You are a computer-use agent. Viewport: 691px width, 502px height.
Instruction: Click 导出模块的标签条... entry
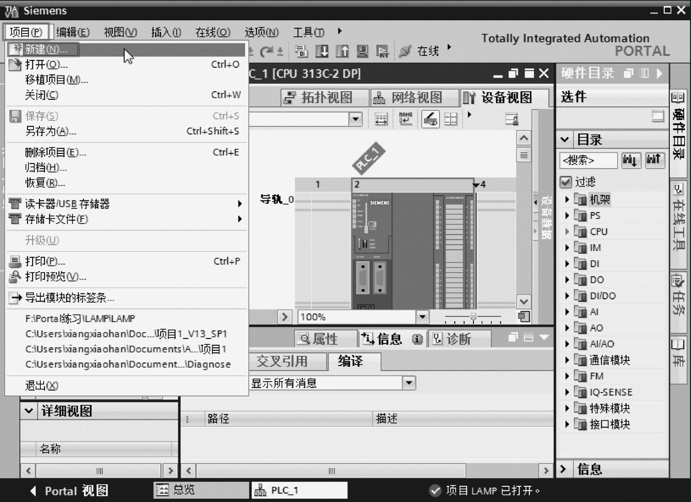click(126, 298)
